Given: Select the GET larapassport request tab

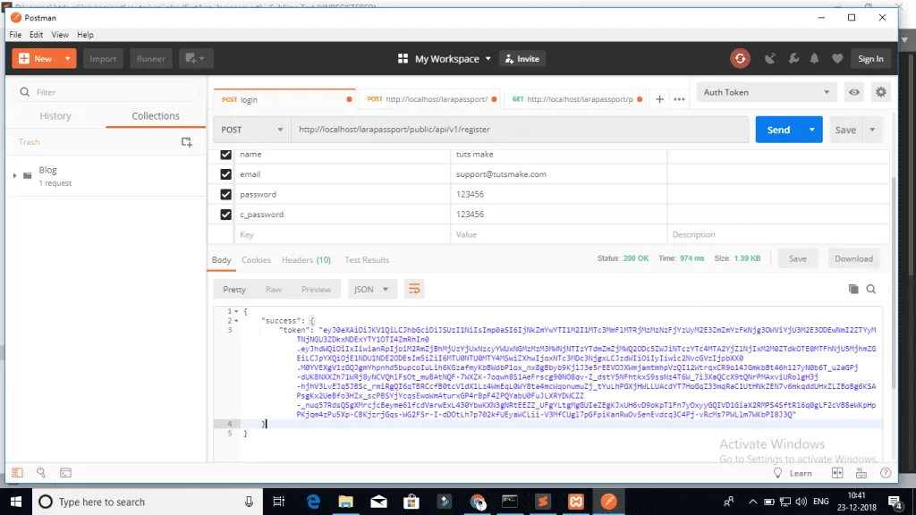Looking at the screenshot, I should click(x=575, y=99).
